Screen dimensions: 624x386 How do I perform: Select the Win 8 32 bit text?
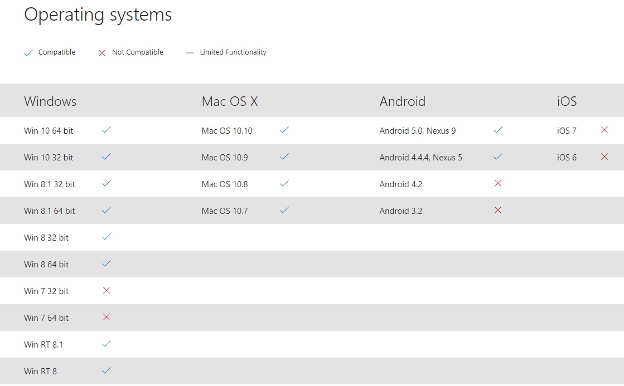point(46,238)
